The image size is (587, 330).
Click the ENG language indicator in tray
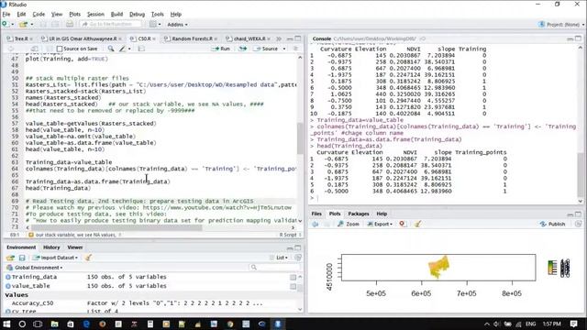(530, 324)
